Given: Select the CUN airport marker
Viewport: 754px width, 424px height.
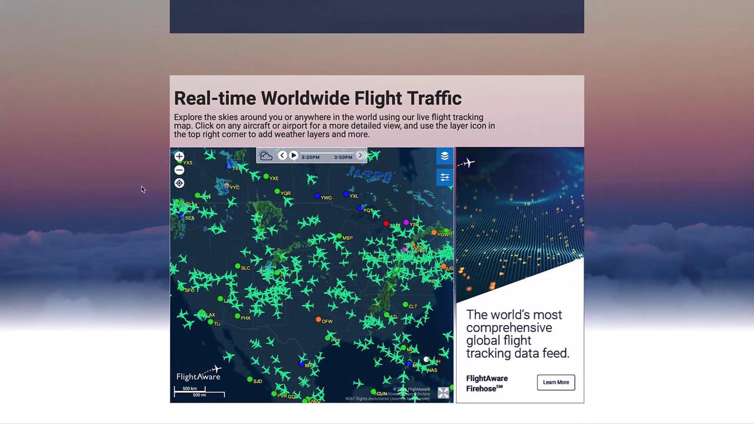Looking at the screenshot, I should pyautogui.click(x=373, y=392).
